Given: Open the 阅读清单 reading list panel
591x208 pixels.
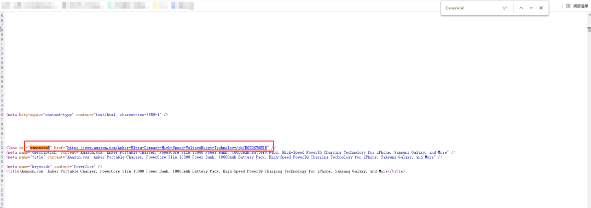Looking at the screenshot, I should [577, 6].
